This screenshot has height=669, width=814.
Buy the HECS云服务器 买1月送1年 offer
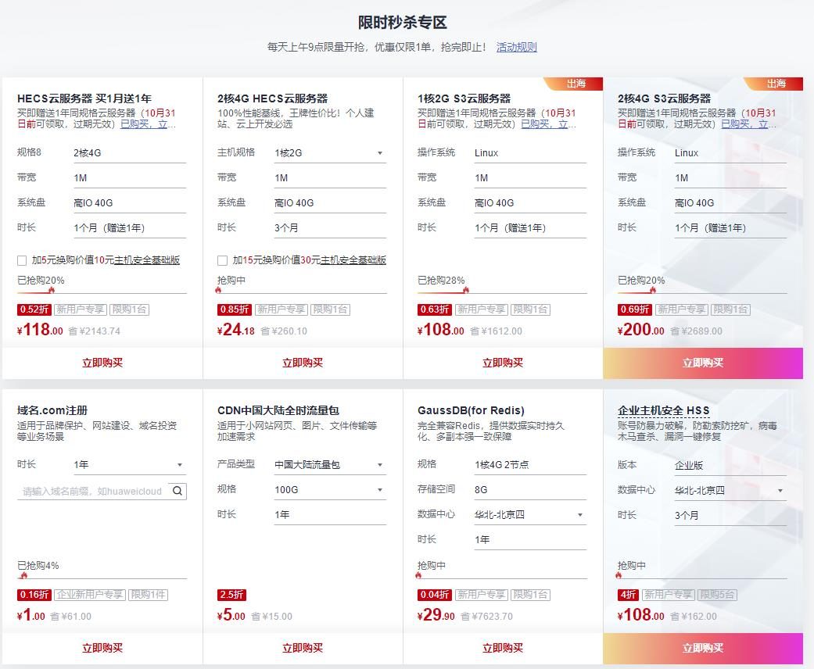click(x=102, y=363)
